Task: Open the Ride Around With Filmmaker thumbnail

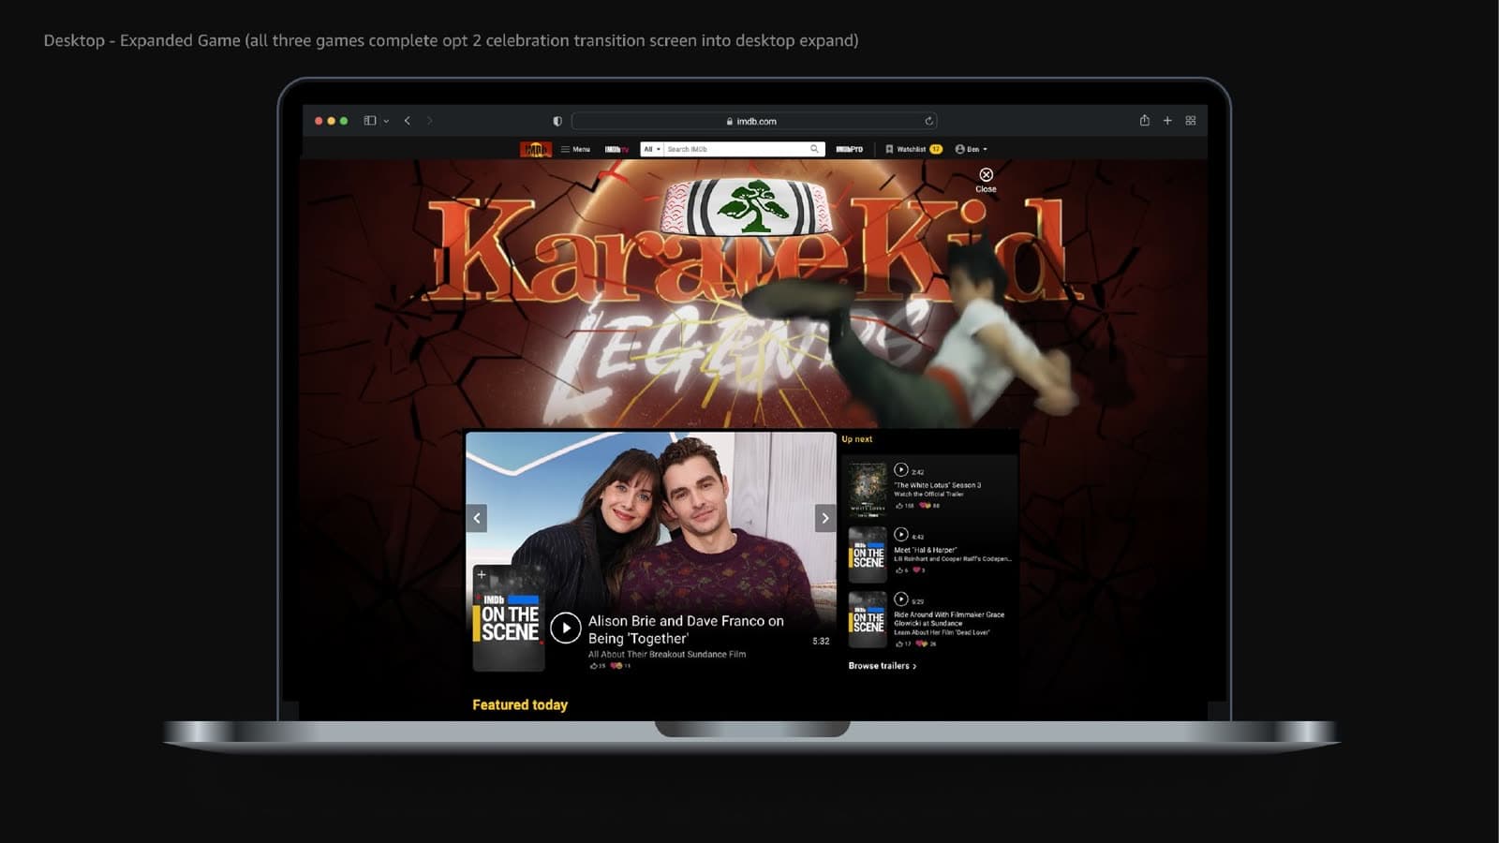Action: 868,619
